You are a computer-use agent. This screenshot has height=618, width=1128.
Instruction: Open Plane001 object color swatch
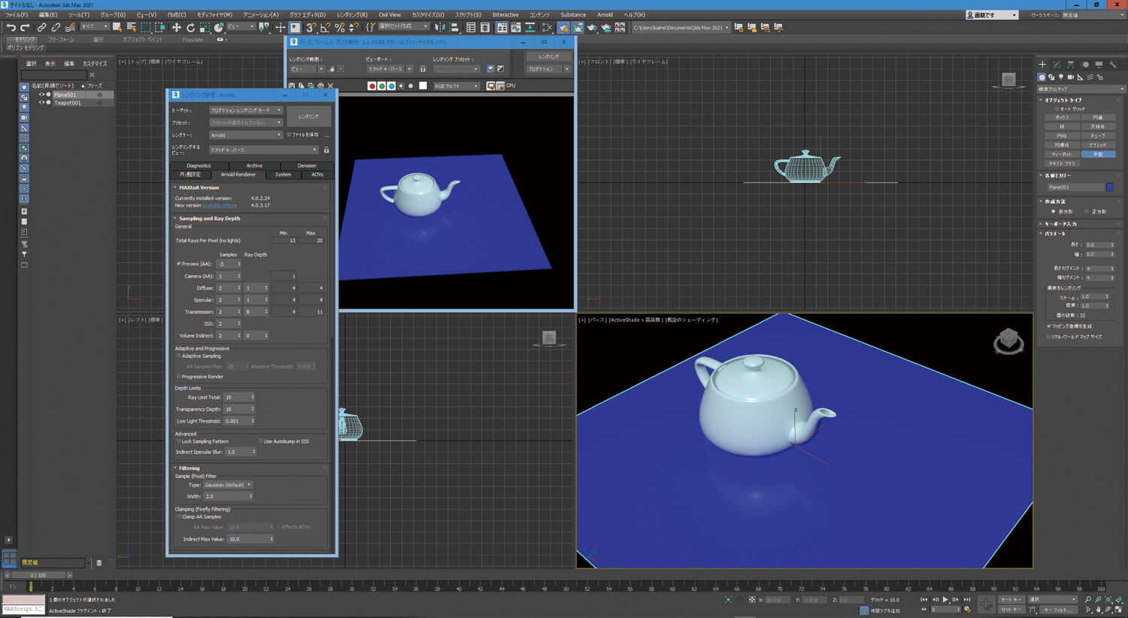[1110, 187]
